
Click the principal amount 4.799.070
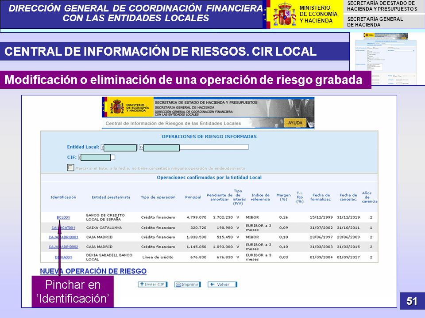pyautogui.click(x=196, y=217)
